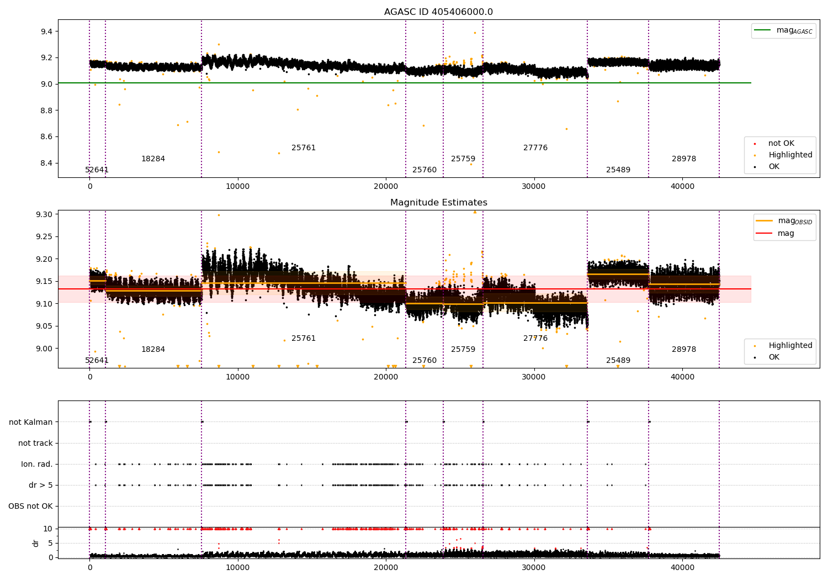Screen dimensions: 828x580
Task: Click obsid label 52641 in top plot
Action: click(97, 170)
